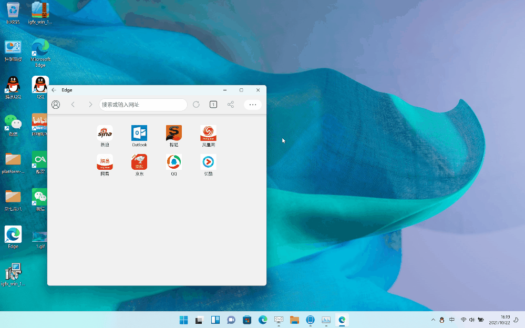Open the Outlook shortcut tile

[x=139, y=134]
